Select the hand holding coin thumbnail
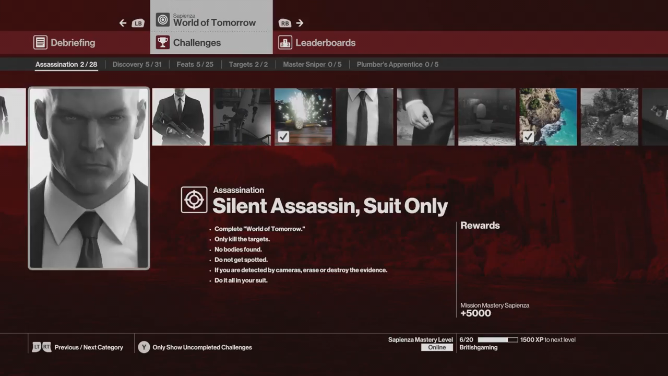The image size is (668, 376). click(426, 116)
